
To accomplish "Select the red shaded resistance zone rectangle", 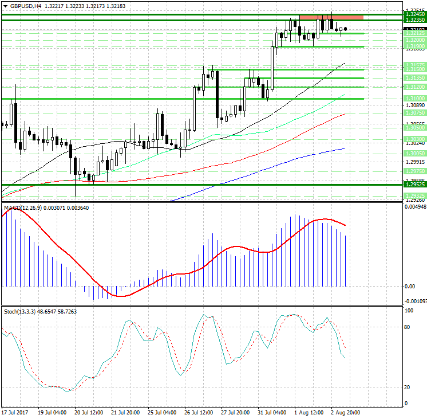I will [323, 17].
